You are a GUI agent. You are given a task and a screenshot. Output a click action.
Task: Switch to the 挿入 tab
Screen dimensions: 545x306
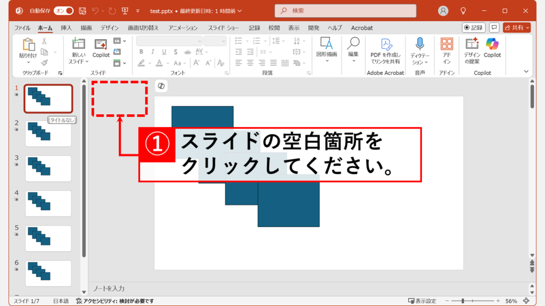point(66,28)
